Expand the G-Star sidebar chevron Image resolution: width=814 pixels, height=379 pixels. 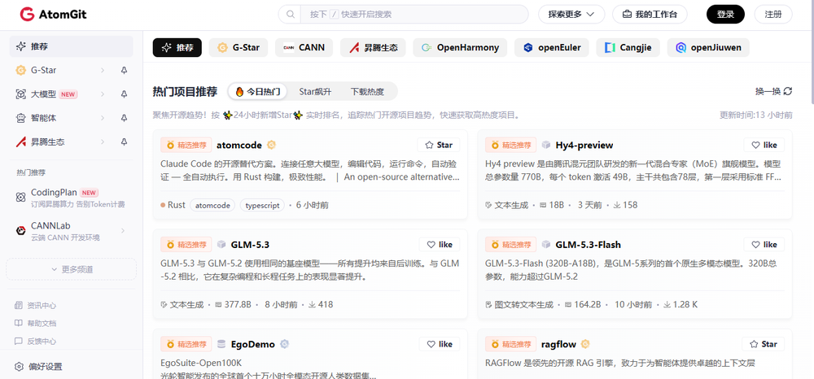click(x=103, y=70)
